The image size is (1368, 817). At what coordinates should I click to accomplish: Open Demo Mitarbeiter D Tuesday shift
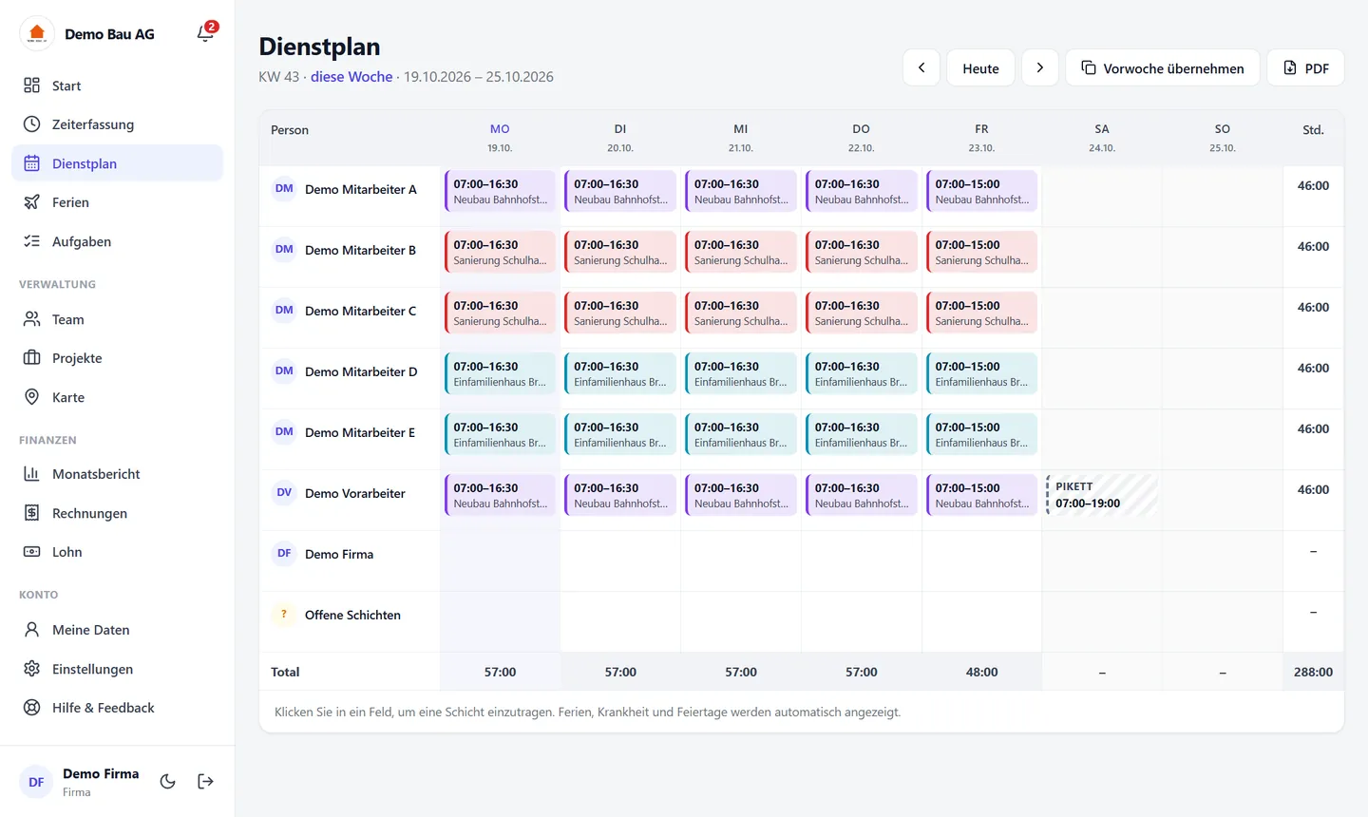(620, 373)
